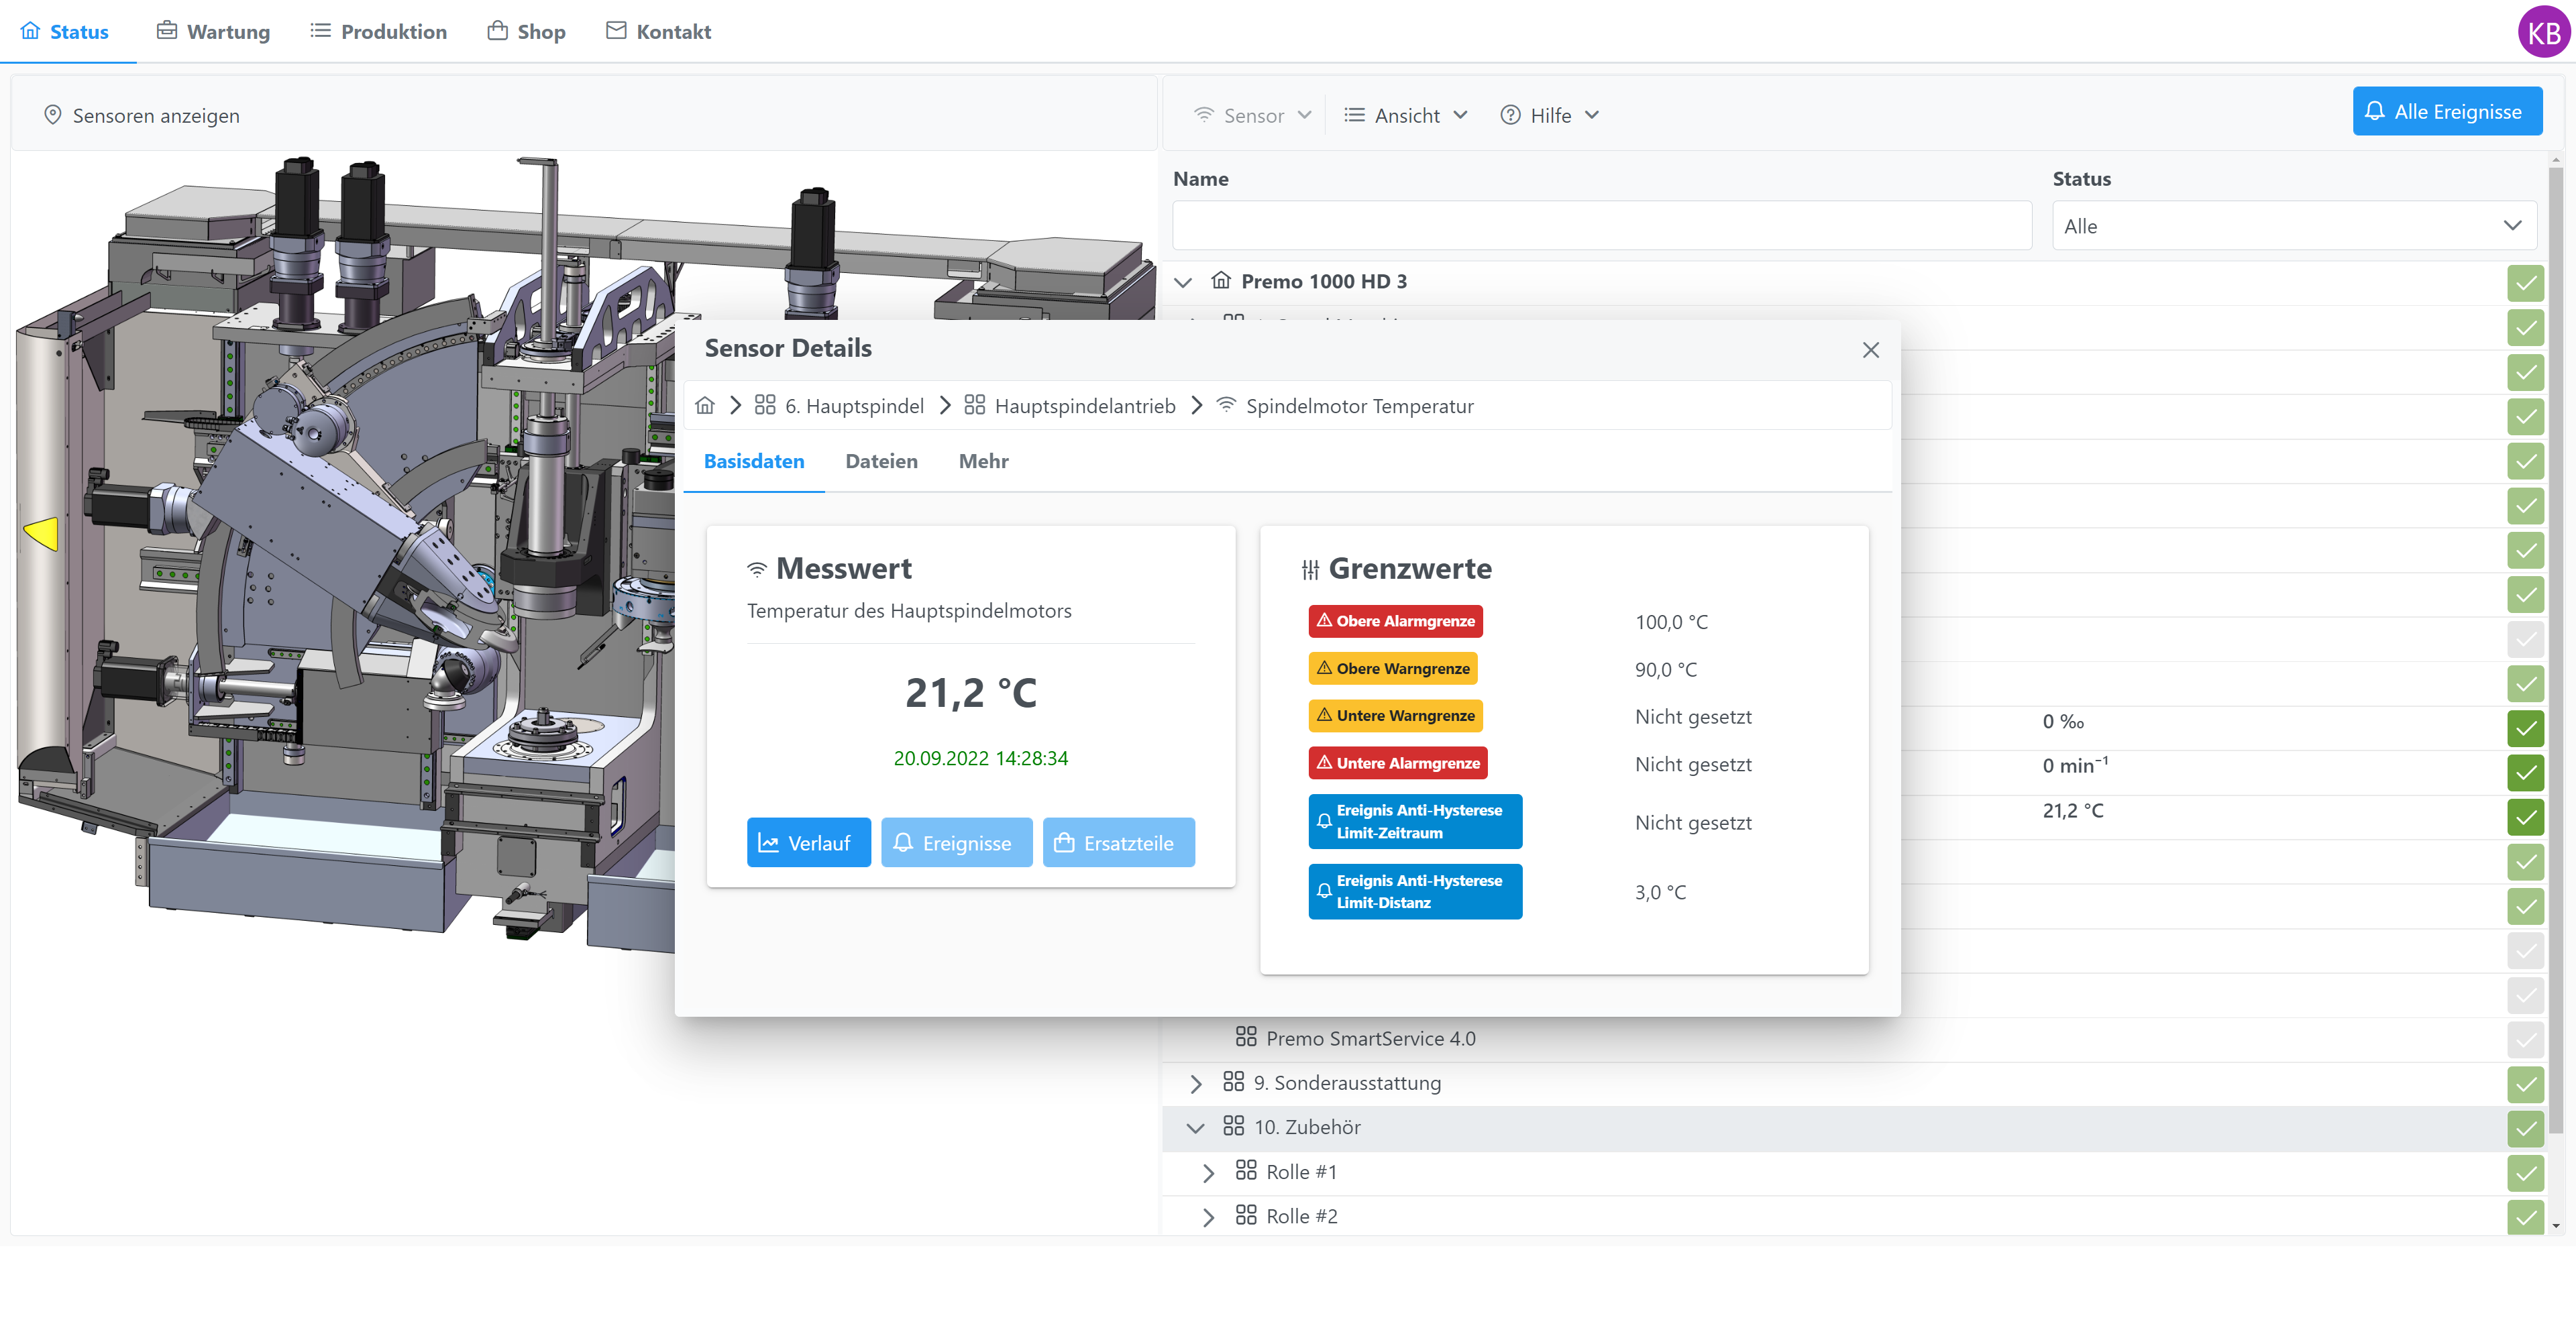Toggle status checkmark for 9. Sonderausstattung
2576x1336 pixels.
click(x=2525, y=1083)
